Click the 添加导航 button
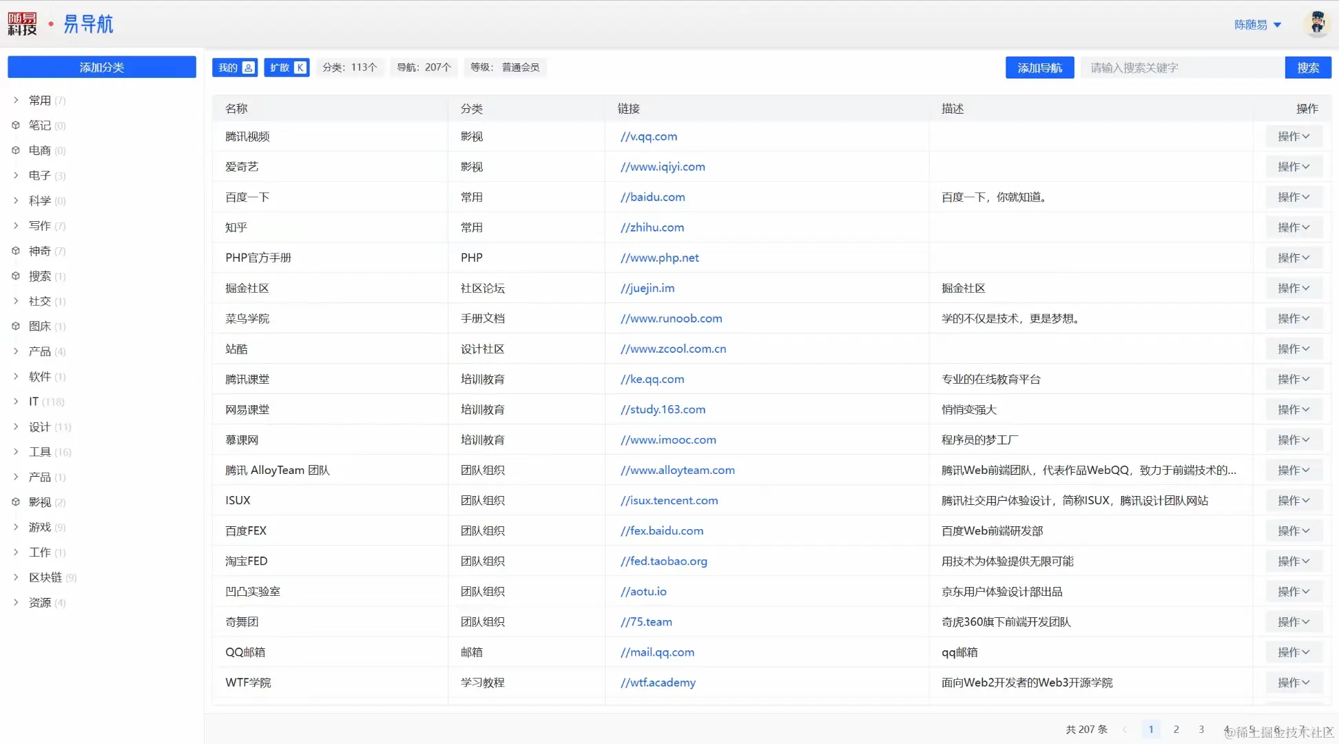Viewport: 1339px width, 744px height. [1039, 68]
